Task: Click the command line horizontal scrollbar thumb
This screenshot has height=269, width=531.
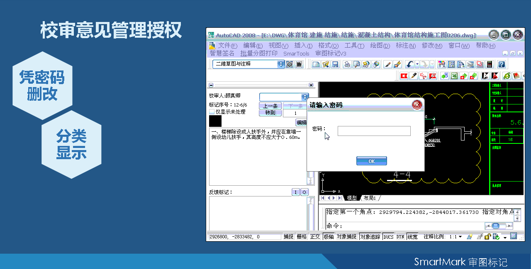Action: click(x=495, y=226)
